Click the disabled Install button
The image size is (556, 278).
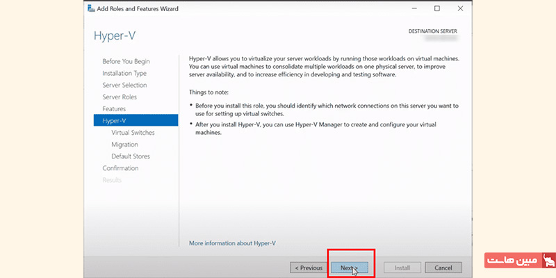pyautogui.click(x=402, y=268)
